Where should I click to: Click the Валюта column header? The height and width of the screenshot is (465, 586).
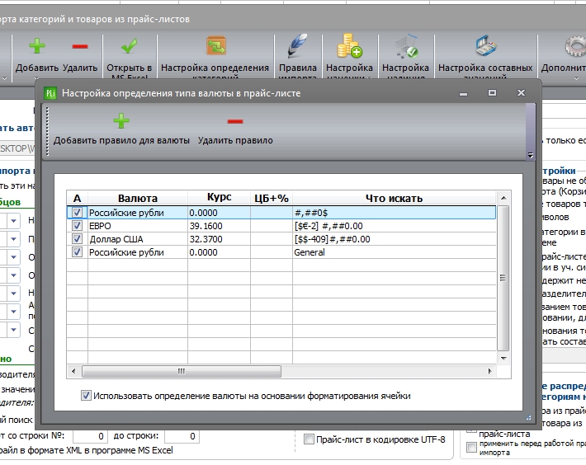(x=138, y=198)
